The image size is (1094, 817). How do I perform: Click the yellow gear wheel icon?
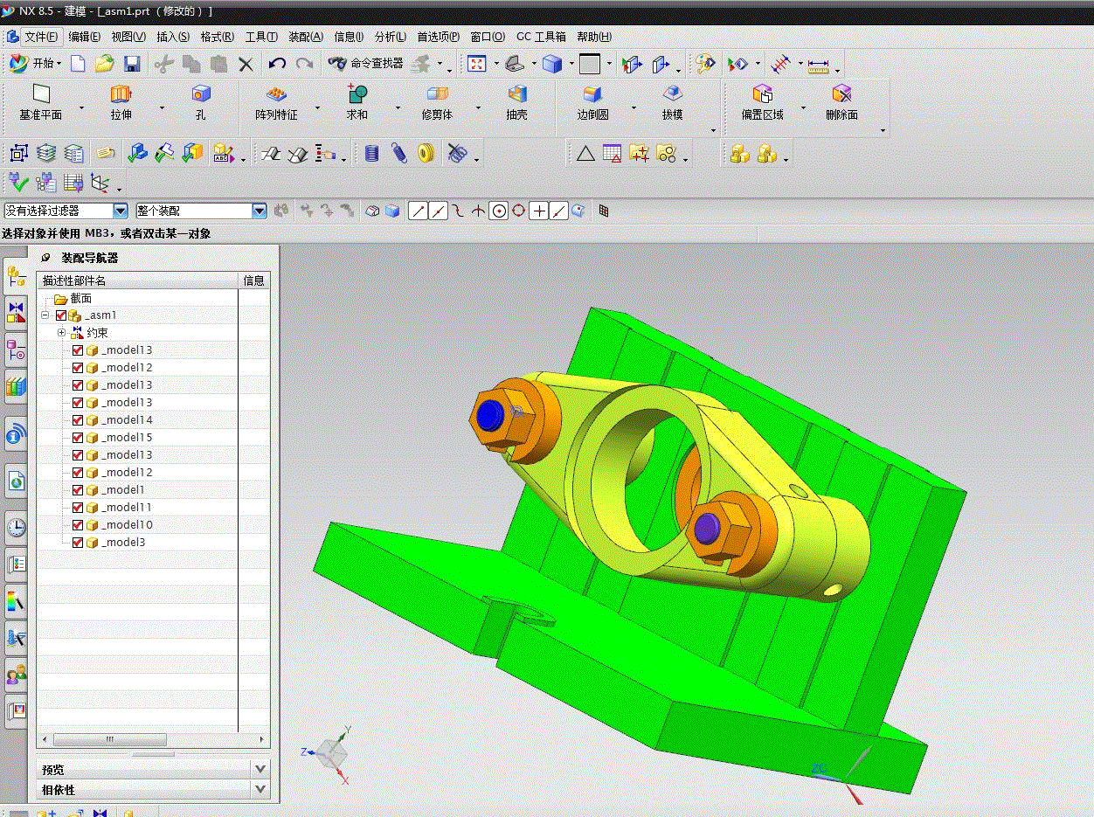(426, 154)
